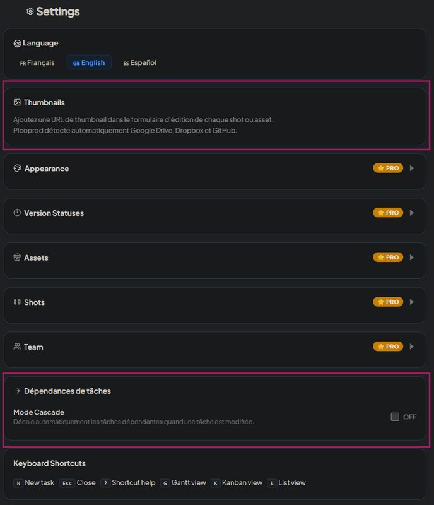Click the Settings gear icon in header
Image resolution: width=434 pixels, height=505 pixels.
click(x=30, y=11)
